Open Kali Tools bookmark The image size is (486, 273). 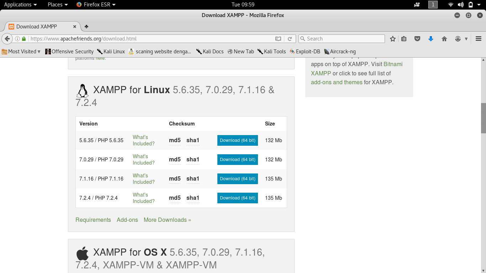click(272, 52)
